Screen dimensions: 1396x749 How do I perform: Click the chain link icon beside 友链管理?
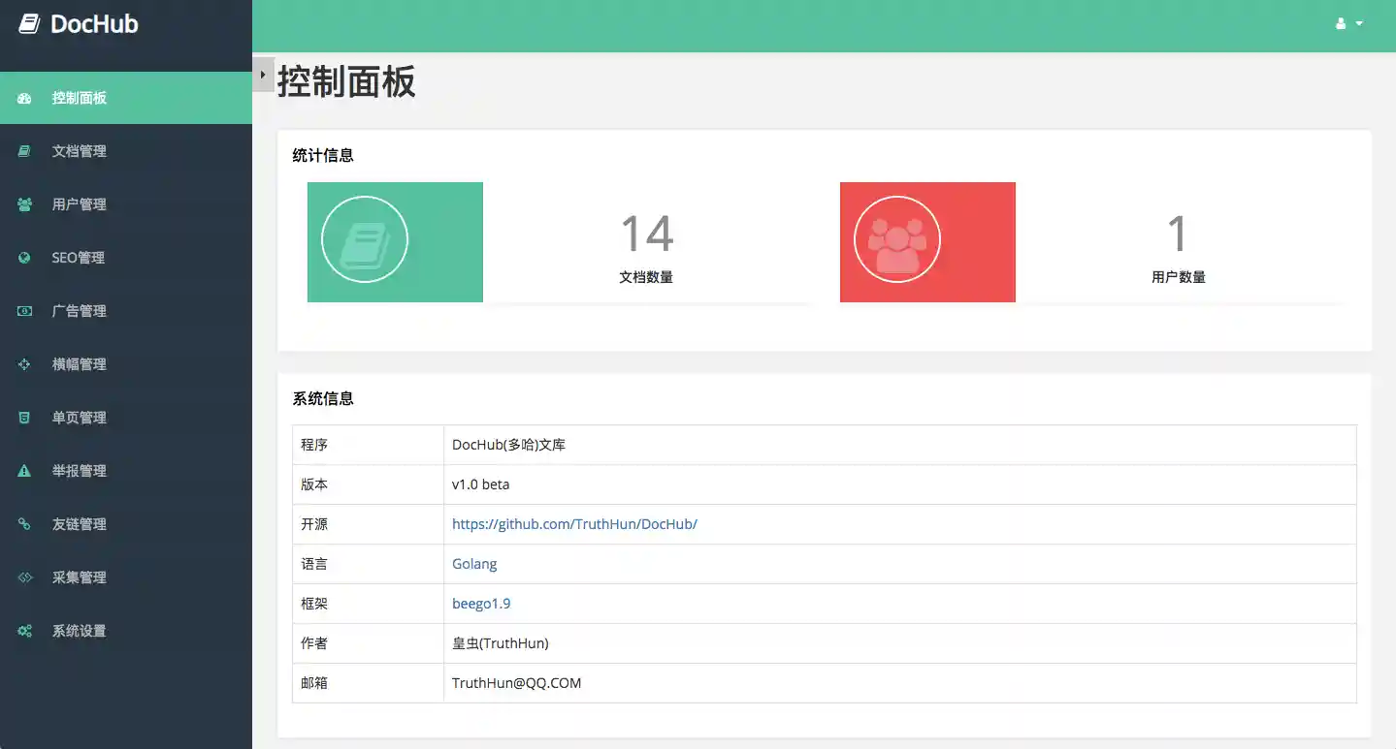tap(24, 524)
